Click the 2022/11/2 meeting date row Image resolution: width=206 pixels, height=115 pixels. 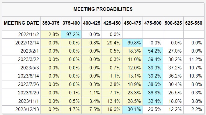(x=103, y=35)
